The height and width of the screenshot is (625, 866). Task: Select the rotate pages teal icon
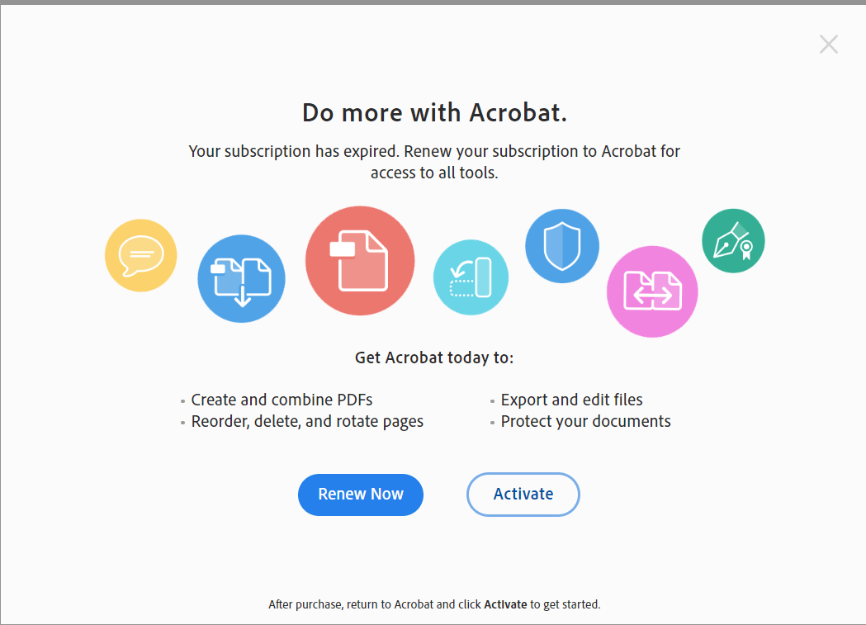click(471, 278)
